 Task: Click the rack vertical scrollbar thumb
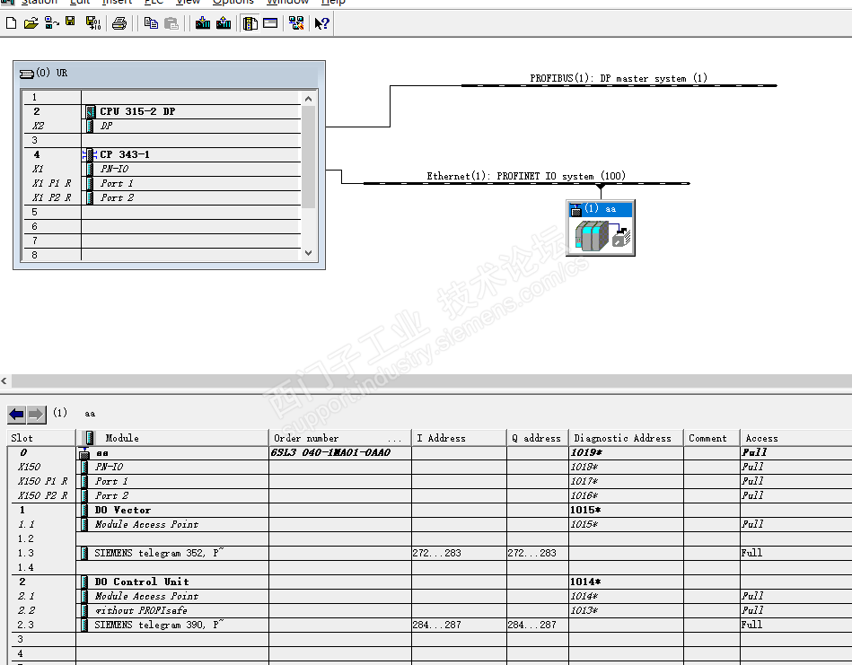[308, 157]
